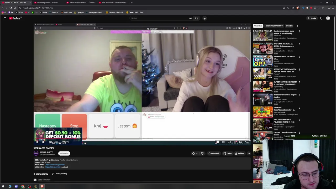336x189 pixels.
Task: Open the FACEIT.com bookmark
Action: click(x=66, y=12)
